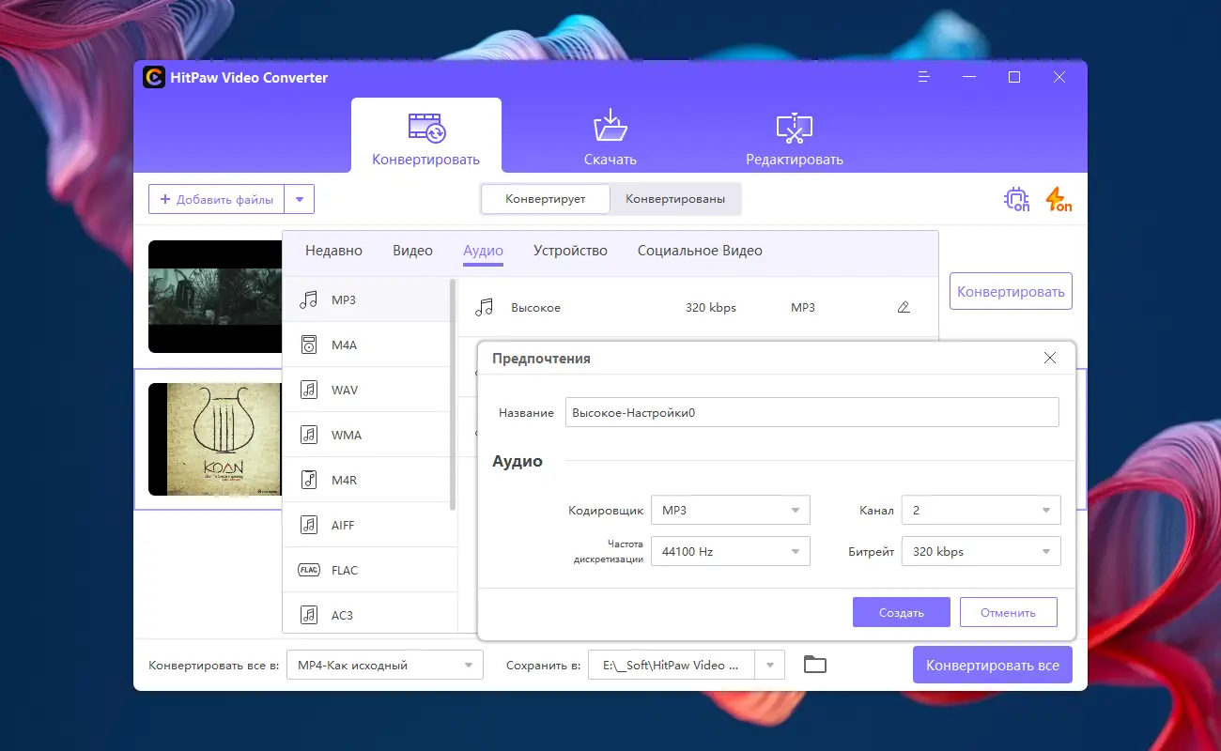The image size is (1221, 751).
Task: Open Социальное Видео format tab
Action: (700, 251)
